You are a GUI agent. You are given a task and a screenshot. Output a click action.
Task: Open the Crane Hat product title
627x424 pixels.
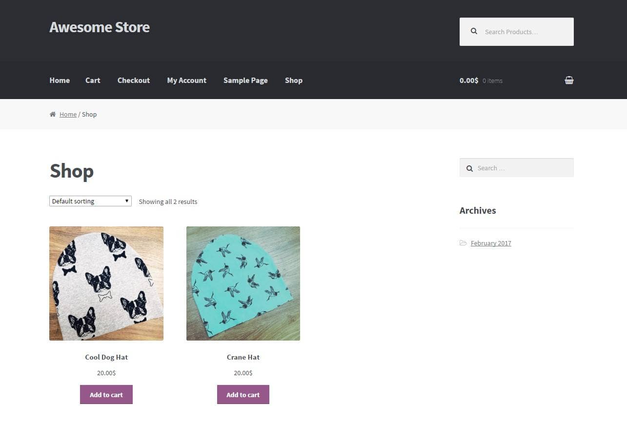tap(243, 357)
